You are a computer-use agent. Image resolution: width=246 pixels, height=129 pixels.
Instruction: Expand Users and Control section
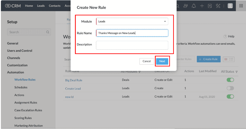pyautogui.click(x=20, y=51)
